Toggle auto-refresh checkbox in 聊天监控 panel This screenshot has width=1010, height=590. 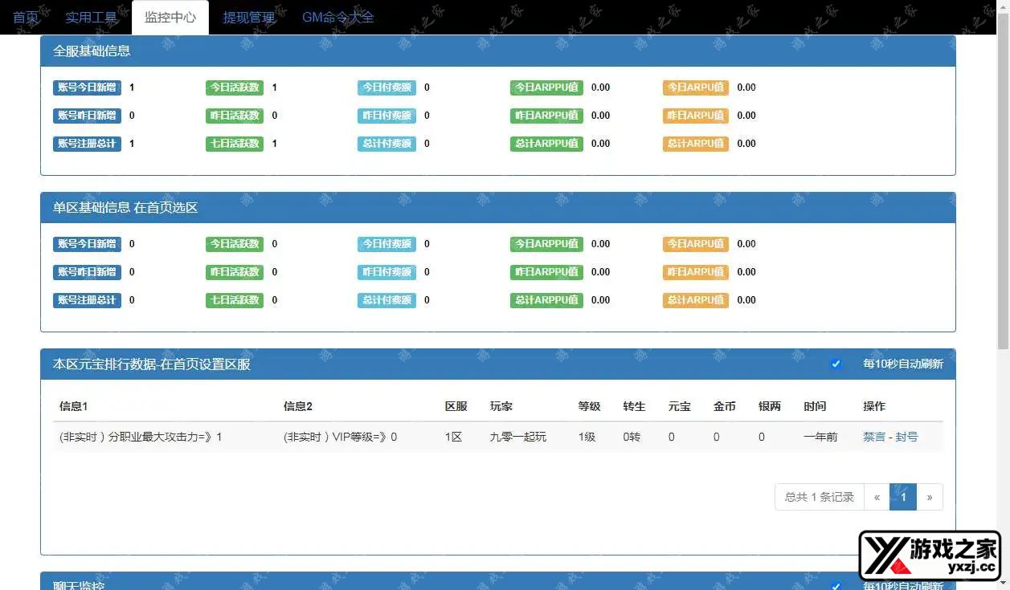(836, 585)
